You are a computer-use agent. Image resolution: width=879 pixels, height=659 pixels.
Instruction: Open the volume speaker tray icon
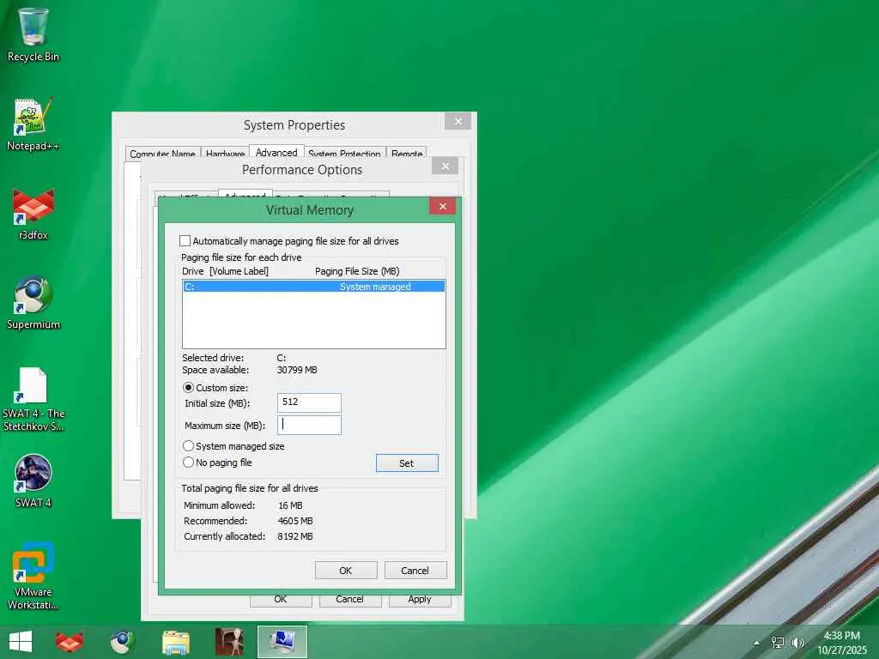[797, 643]
